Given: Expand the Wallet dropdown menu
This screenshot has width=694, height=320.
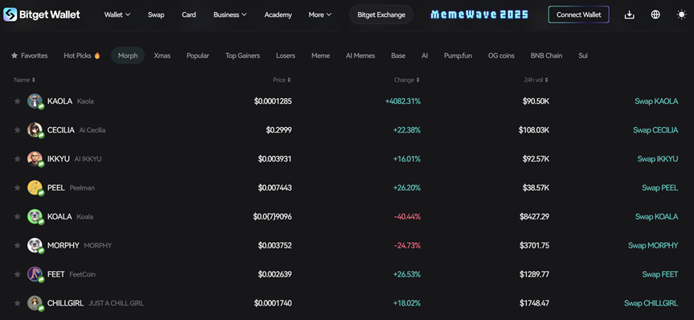Looking at the screenshot, I should coord(117,14).
